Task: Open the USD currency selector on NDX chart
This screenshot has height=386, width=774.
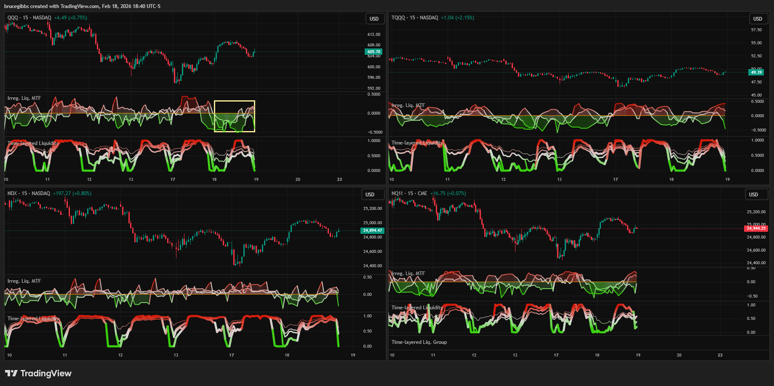Action: click(x=370, y=195)
